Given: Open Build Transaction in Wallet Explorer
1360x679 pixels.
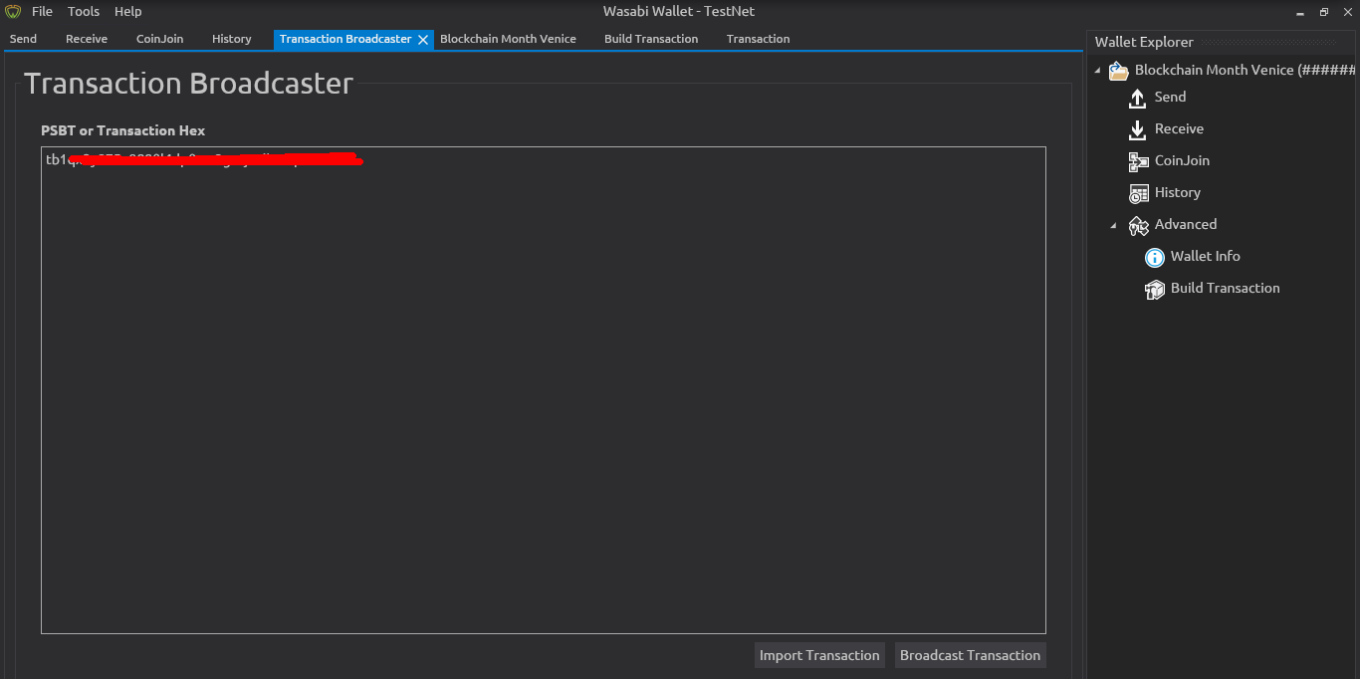Looking at the screenshot, I should pyautogui.click(x=1225, y=288).
